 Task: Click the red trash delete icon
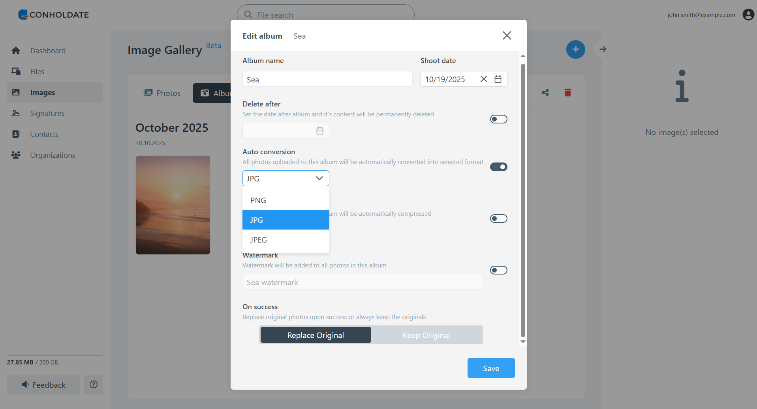pyautogui.click(x=567, y=93)
